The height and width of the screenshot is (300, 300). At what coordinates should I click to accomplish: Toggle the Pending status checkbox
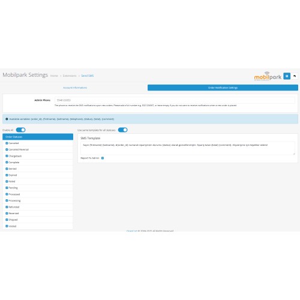7,188
